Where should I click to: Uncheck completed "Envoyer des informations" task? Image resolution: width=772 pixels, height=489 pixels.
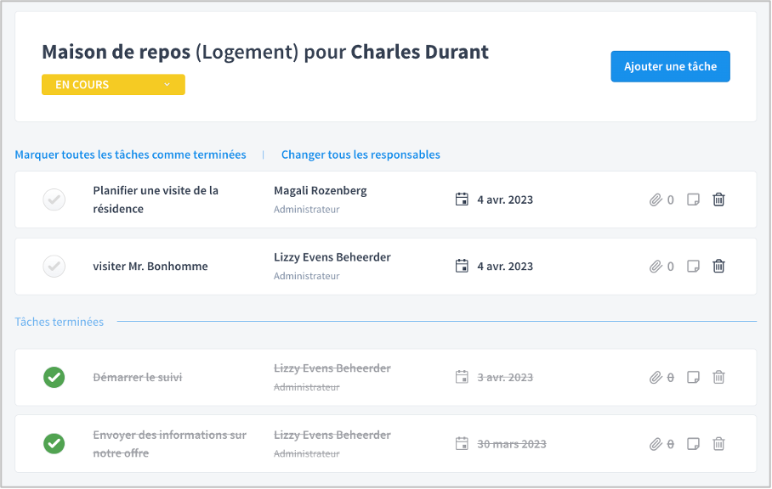click(x=54, y=444)
